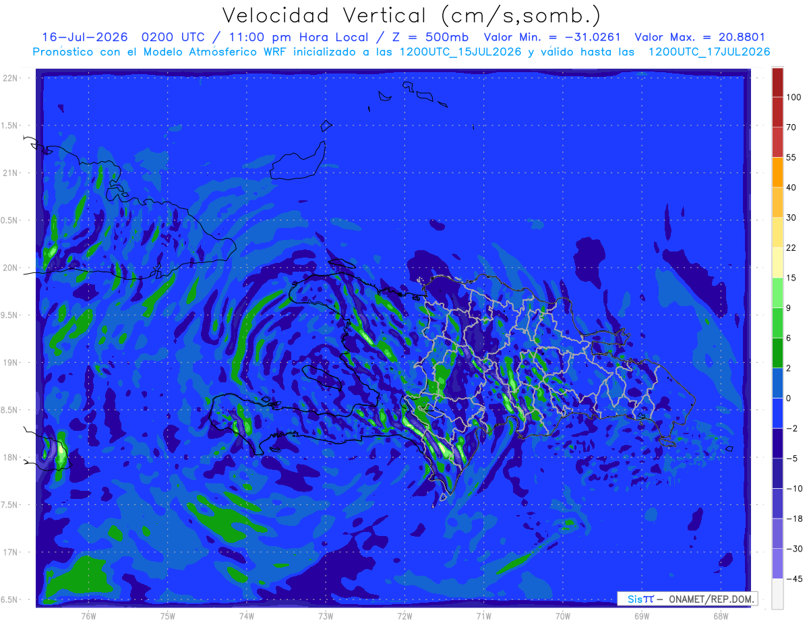Click the '76W' longitude axis label
Viewport: 809px width, 625px height.
tap(88, 616)
